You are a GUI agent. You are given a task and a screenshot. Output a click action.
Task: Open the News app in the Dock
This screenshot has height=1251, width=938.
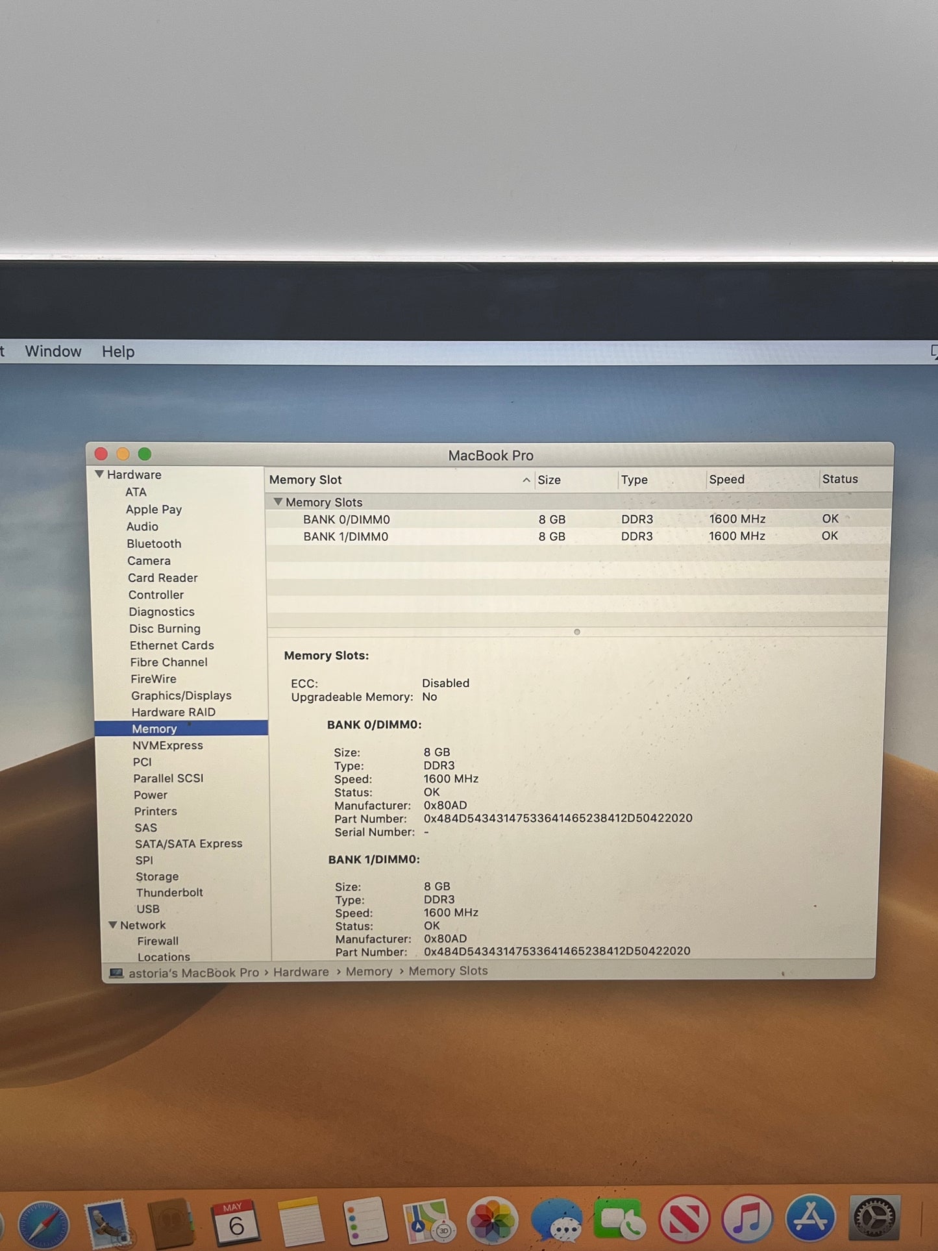click(x=684, y=1220)
